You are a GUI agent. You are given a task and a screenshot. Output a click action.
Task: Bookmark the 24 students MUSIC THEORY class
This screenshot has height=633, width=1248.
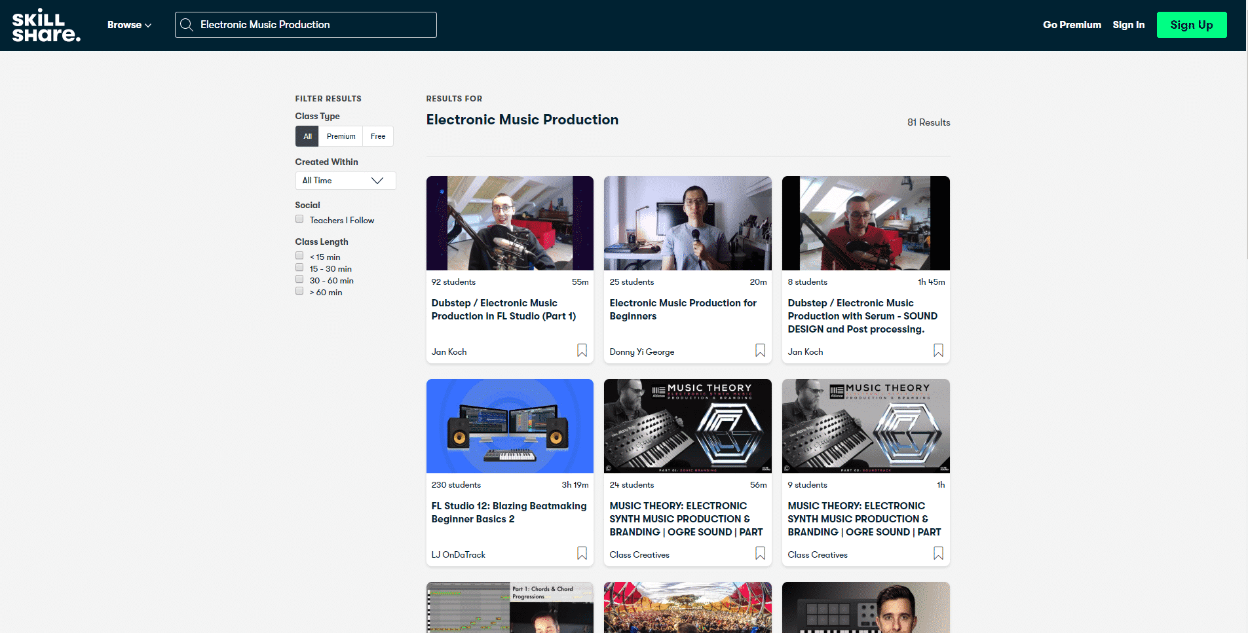760,553
